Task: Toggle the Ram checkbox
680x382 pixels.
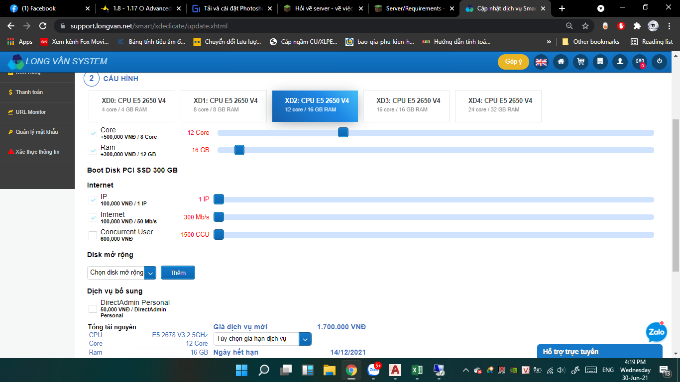Action: point(93,151)
